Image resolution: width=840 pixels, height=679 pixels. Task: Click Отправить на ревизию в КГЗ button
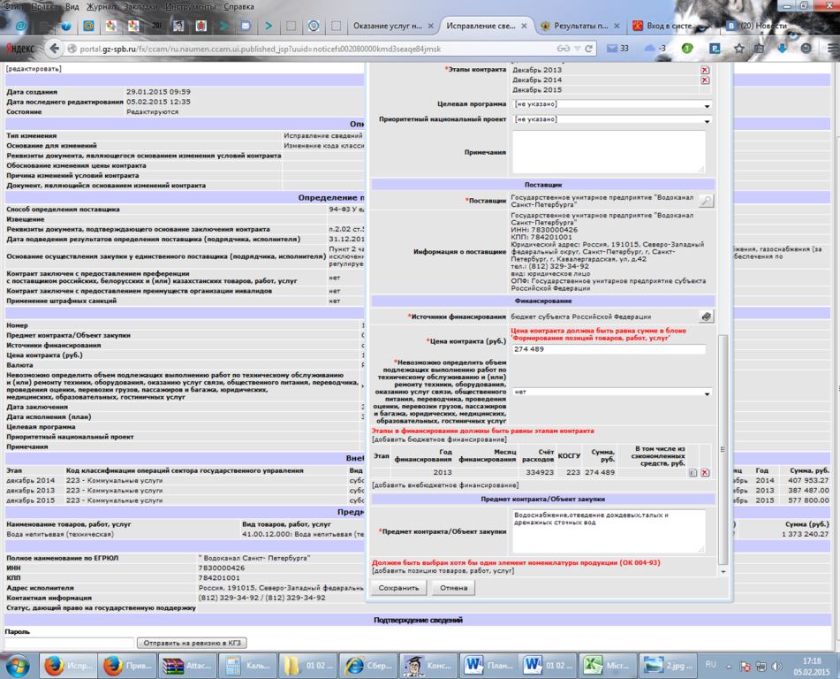click(192, 643)
